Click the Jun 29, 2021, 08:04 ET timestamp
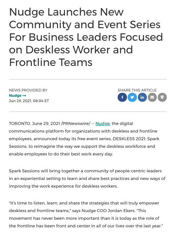This screenshot has width=178, height=234. click(x=29, y=101)
